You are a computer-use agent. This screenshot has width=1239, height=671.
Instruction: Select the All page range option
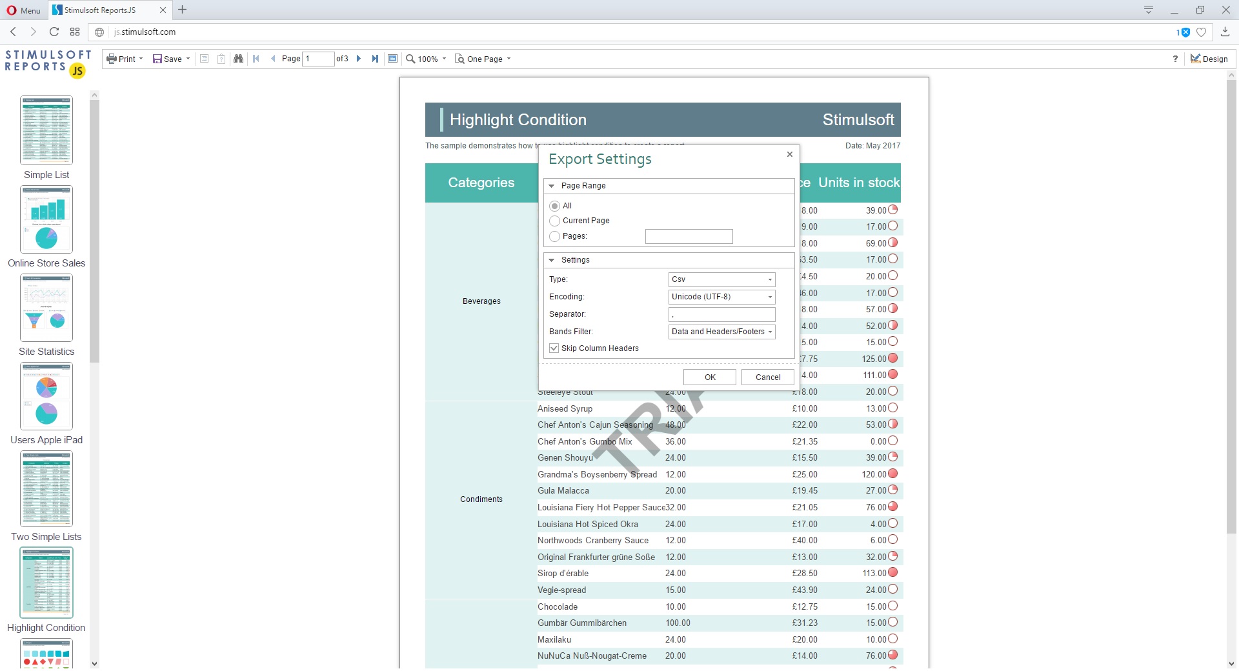click(554, 206)
